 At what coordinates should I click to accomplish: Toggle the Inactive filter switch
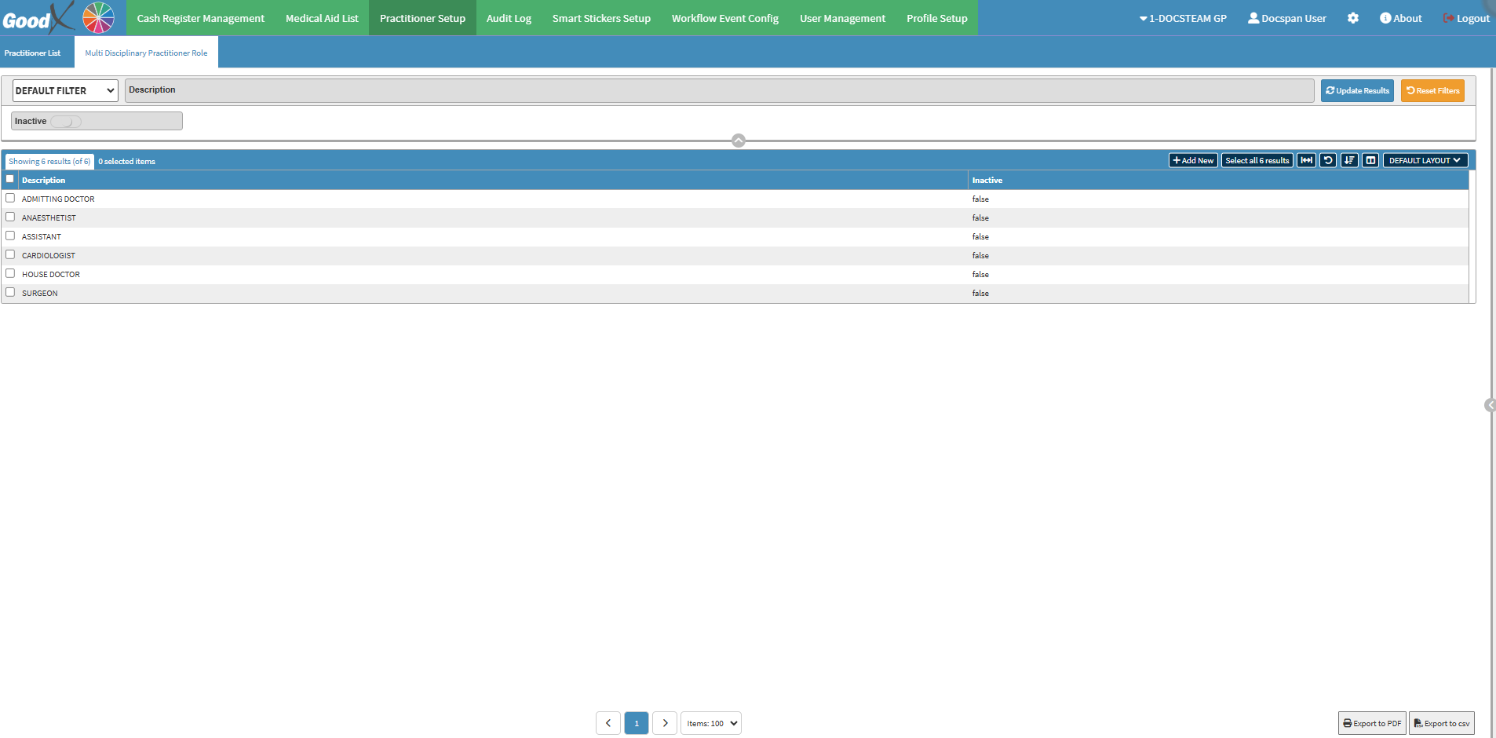point(67,122)
